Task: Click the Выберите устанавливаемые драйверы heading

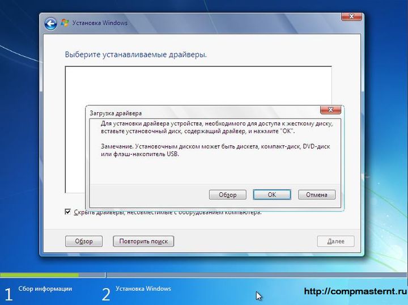Action: click(136, 54)
